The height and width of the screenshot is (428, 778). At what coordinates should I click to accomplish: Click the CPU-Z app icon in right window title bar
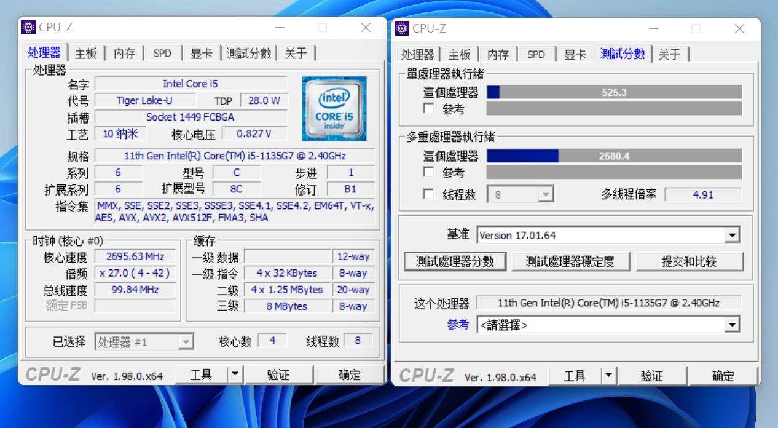[402, 28]
